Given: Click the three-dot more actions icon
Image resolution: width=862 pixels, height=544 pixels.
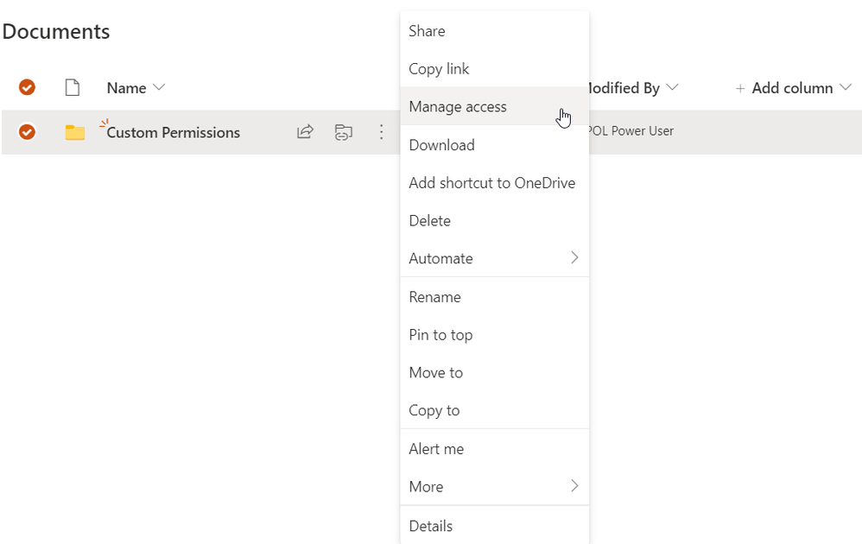Looking at the screenshot, I should coord(381,132).
